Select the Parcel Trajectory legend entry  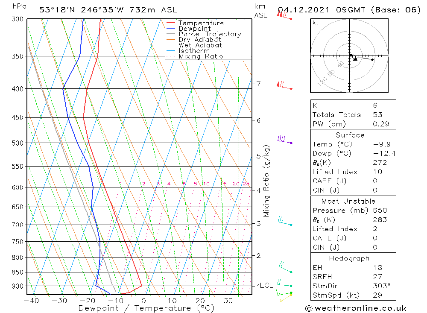(210, 34)
